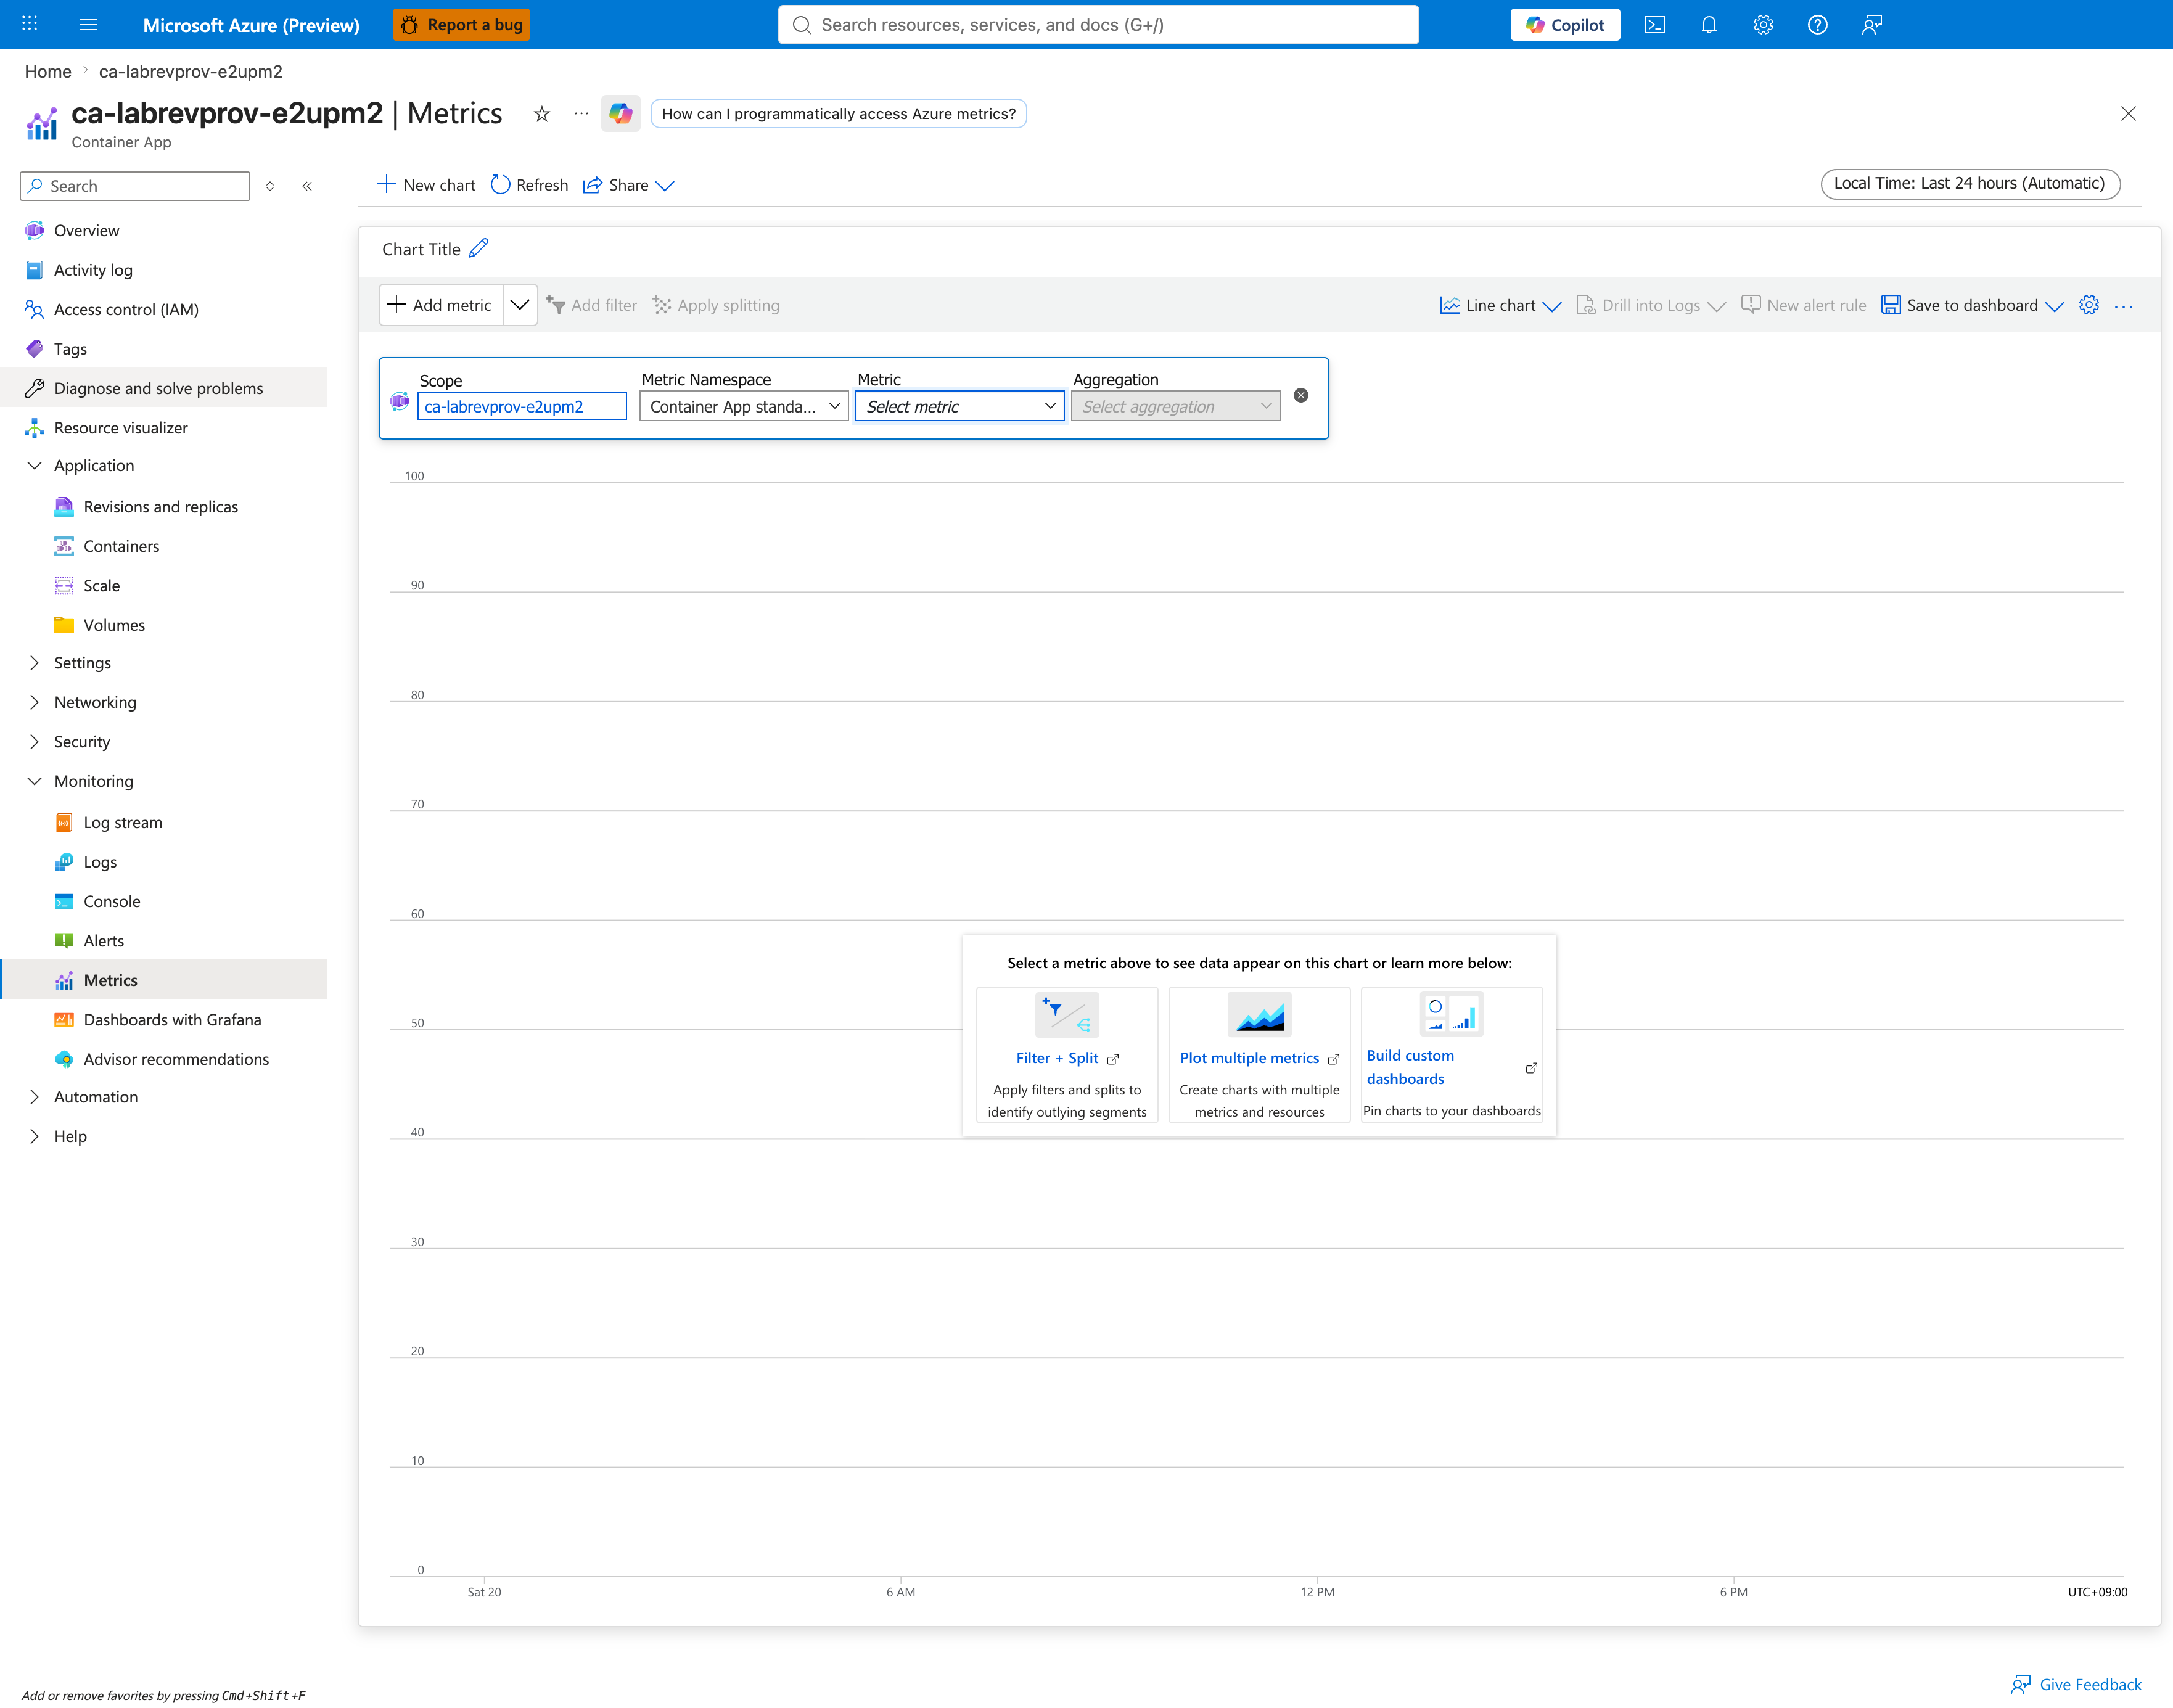
Task: Click Give Feedback link
Action: click(x=2076, y=1685)
